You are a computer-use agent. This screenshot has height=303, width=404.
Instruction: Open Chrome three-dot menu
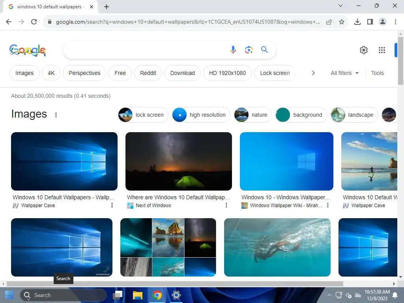coord(395,22)
